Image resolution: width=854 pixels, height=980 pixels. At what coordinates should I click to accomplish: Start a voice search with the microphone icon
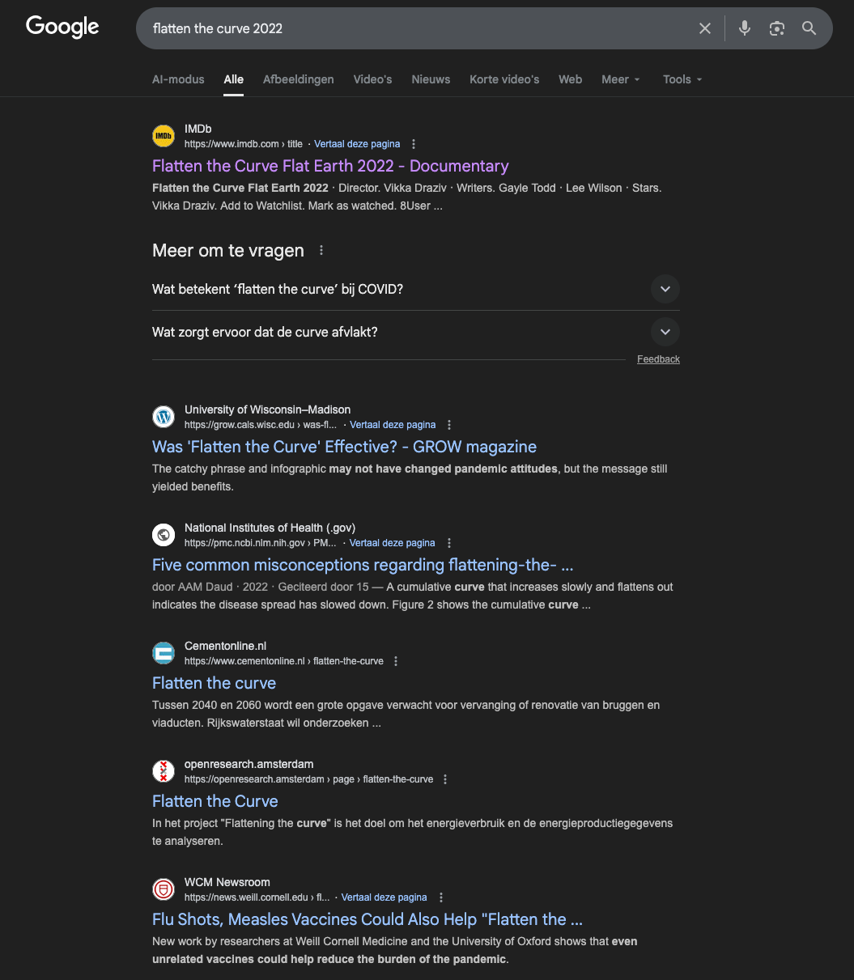[x=744, y=28]
